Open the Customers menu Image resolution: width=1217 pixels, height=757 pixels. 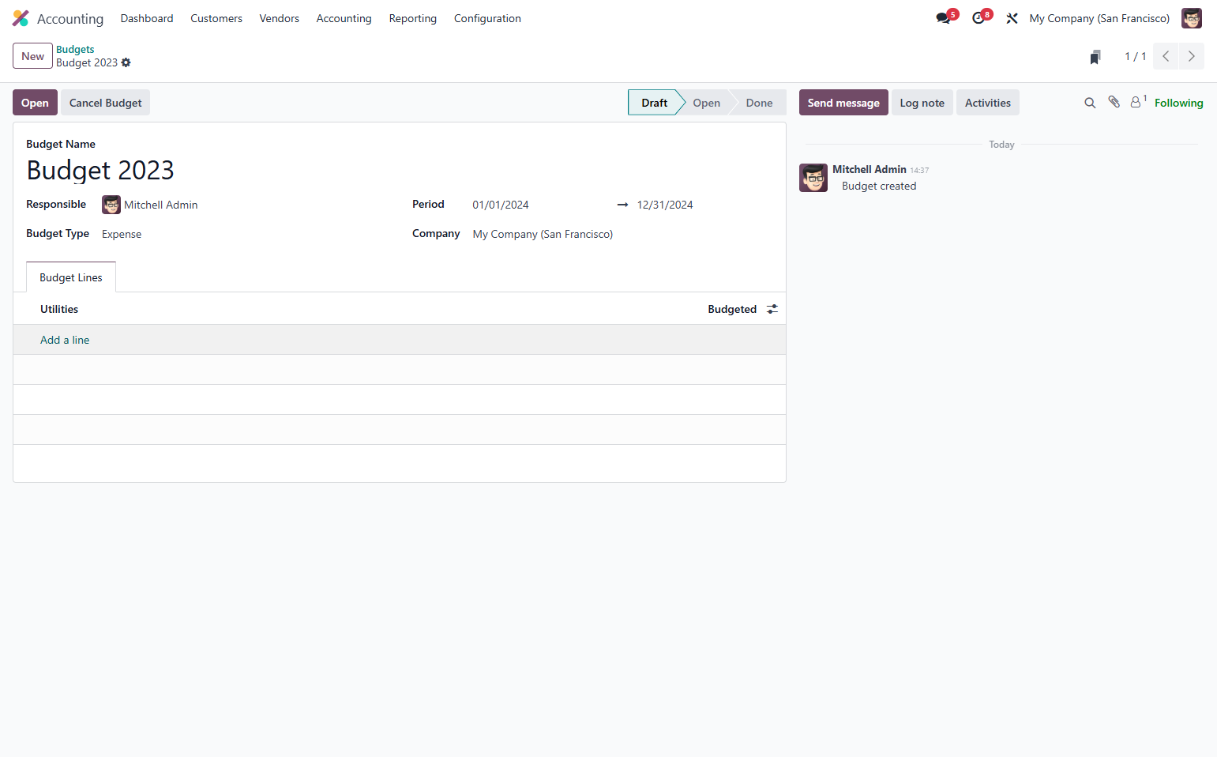(216, 18)
